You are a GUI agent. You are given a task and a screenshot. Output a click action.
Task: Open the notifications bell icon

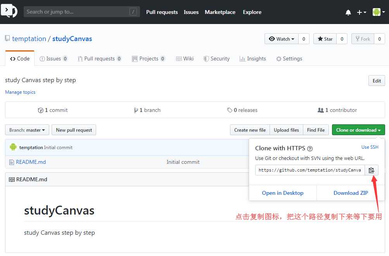tap(348, 12)
